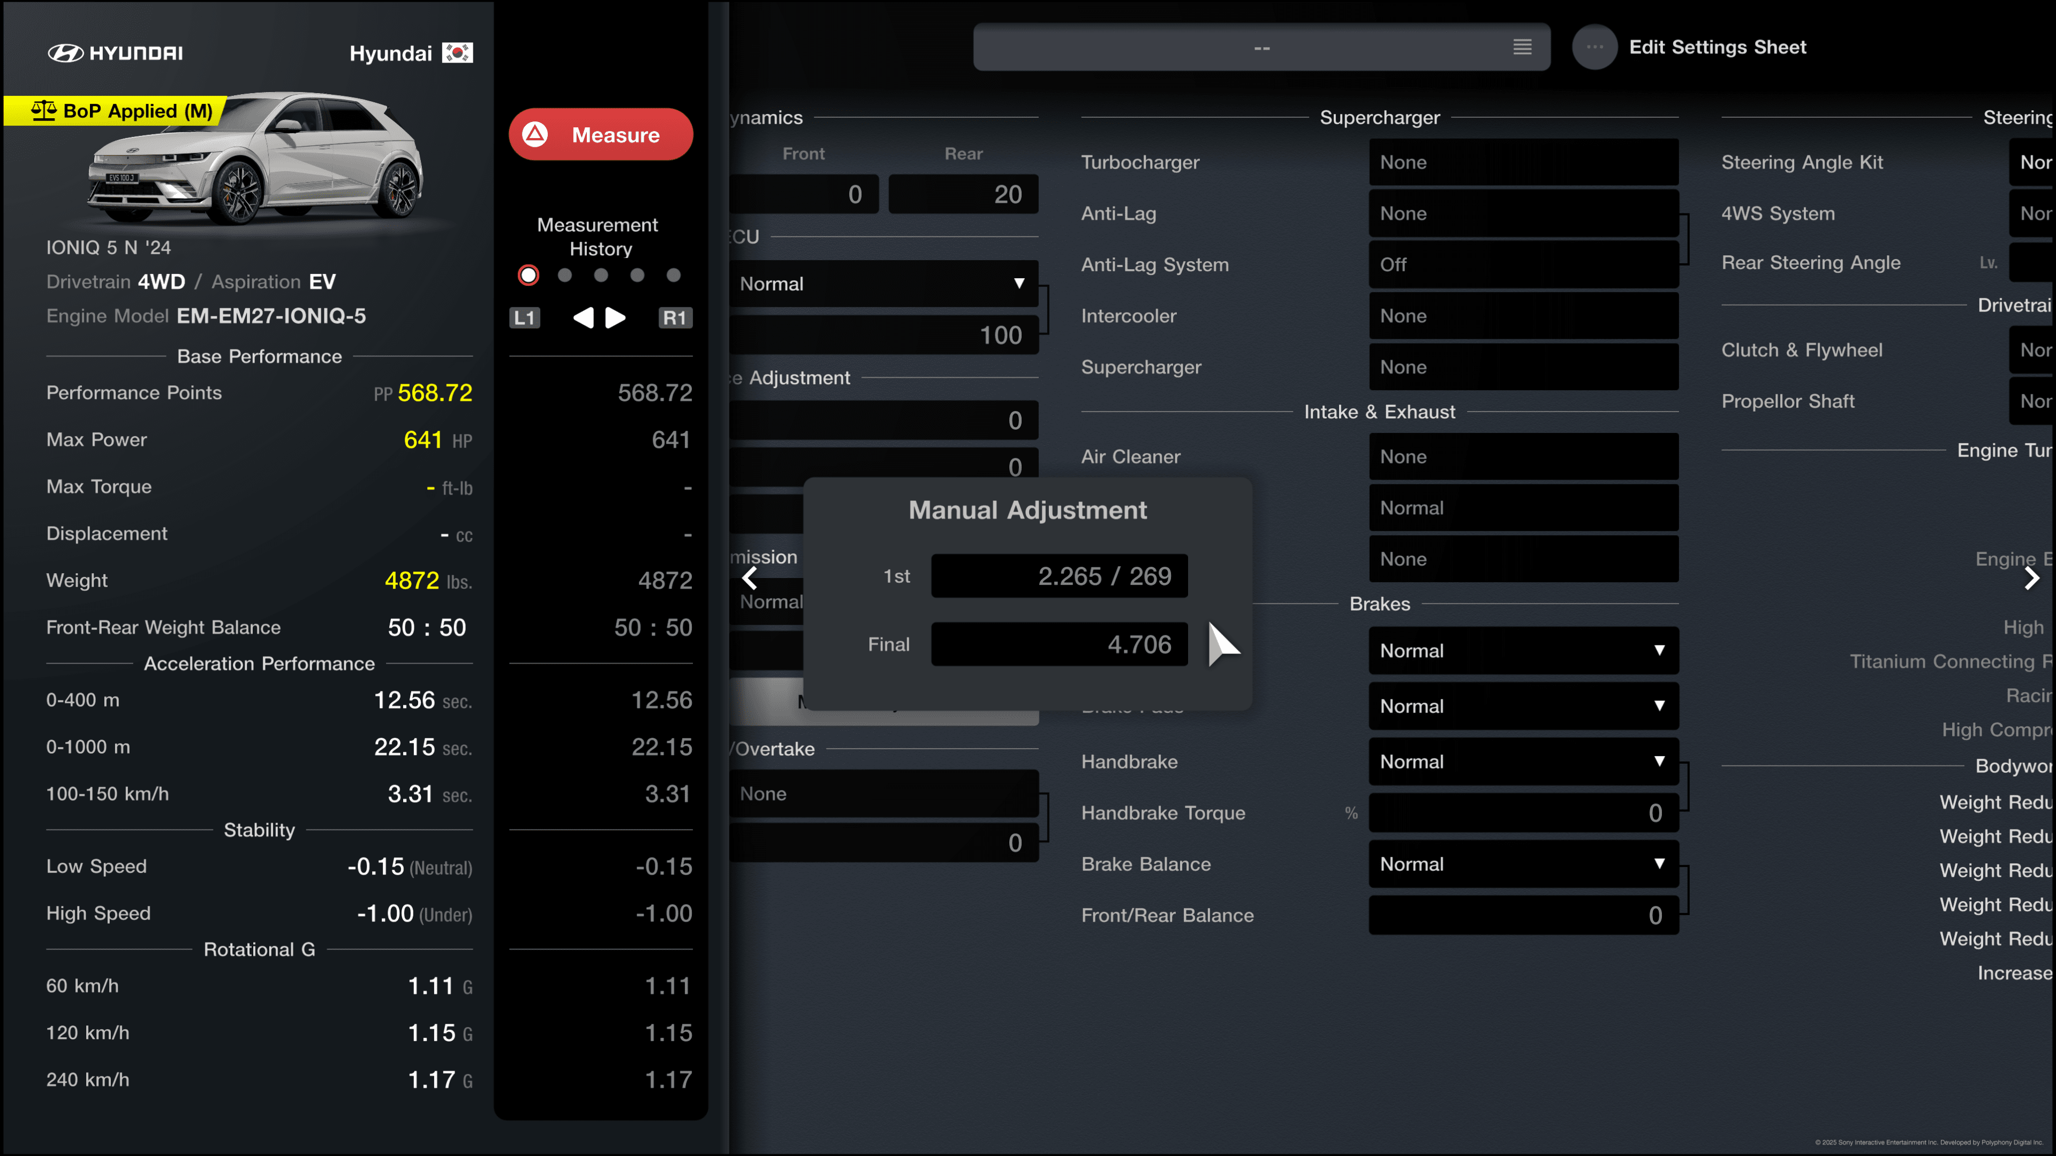Click the Turbocharger None field
Viewport: 2056px width, 1156px height.
tap(1523, 162)
